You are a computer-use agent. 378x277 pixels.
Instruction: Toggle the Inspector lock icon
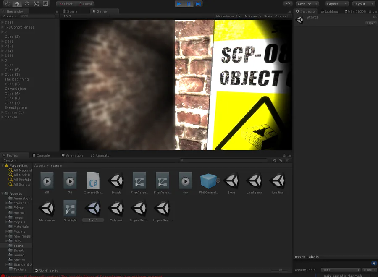[370, 12]
